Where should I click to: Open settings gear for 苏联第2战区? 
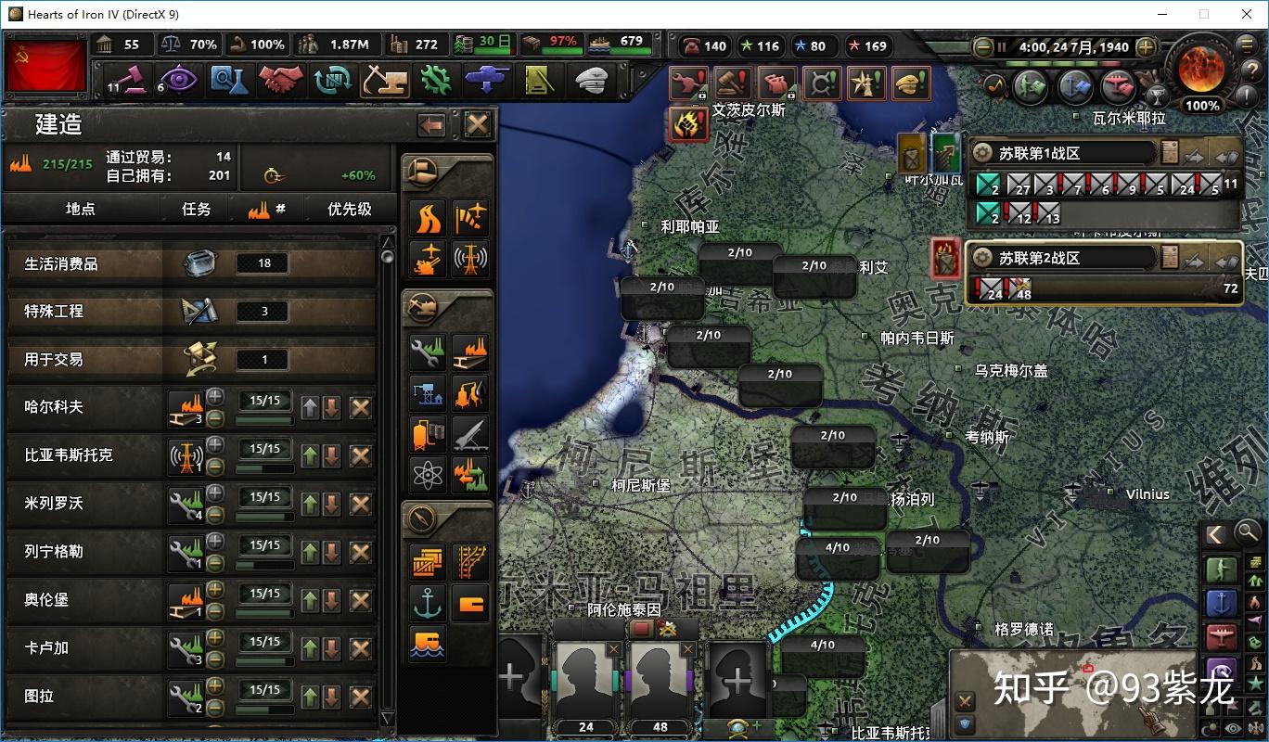pos(982,258)
